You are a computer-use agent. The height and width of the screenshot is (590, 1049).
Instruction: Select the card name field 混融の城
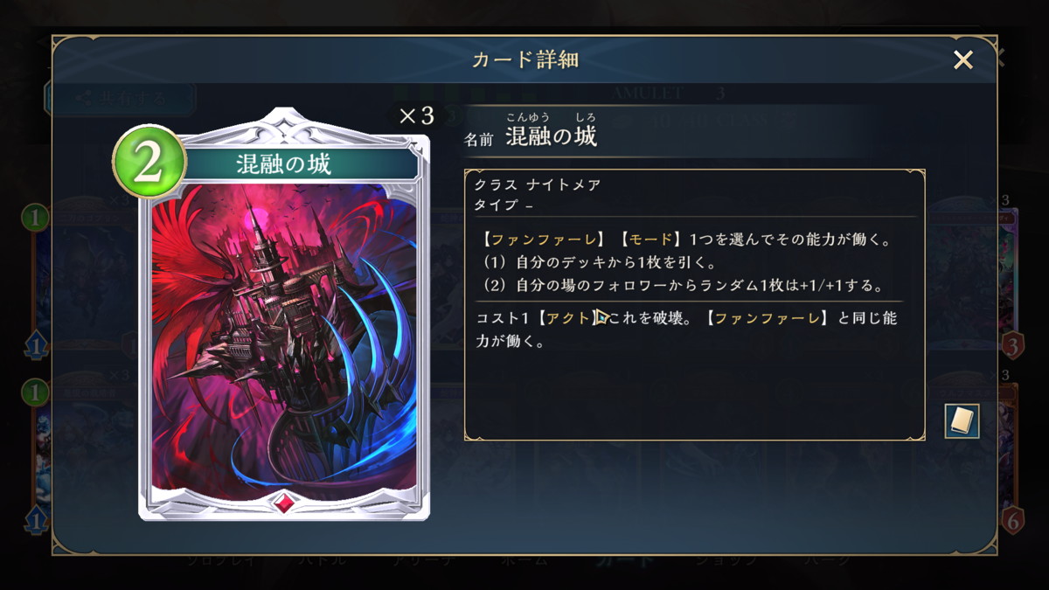tap(551, 136)
